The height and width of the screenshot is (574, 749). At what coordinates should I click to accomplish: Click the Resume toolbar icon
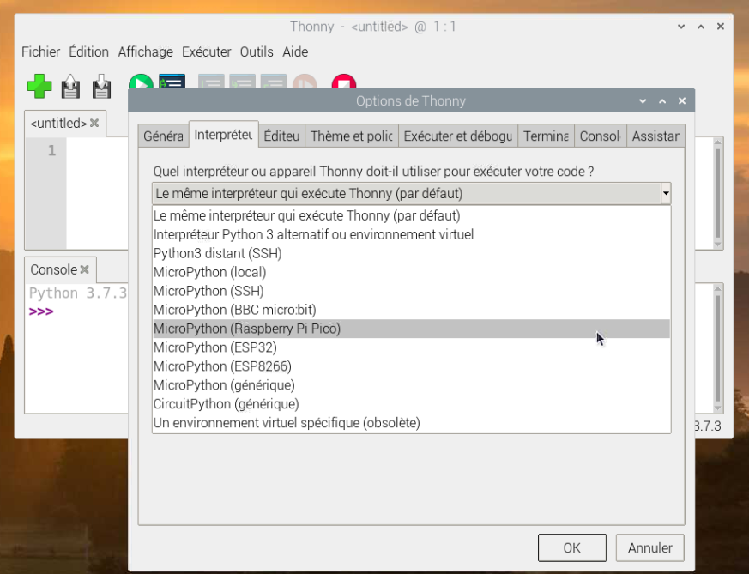point(305,82)
